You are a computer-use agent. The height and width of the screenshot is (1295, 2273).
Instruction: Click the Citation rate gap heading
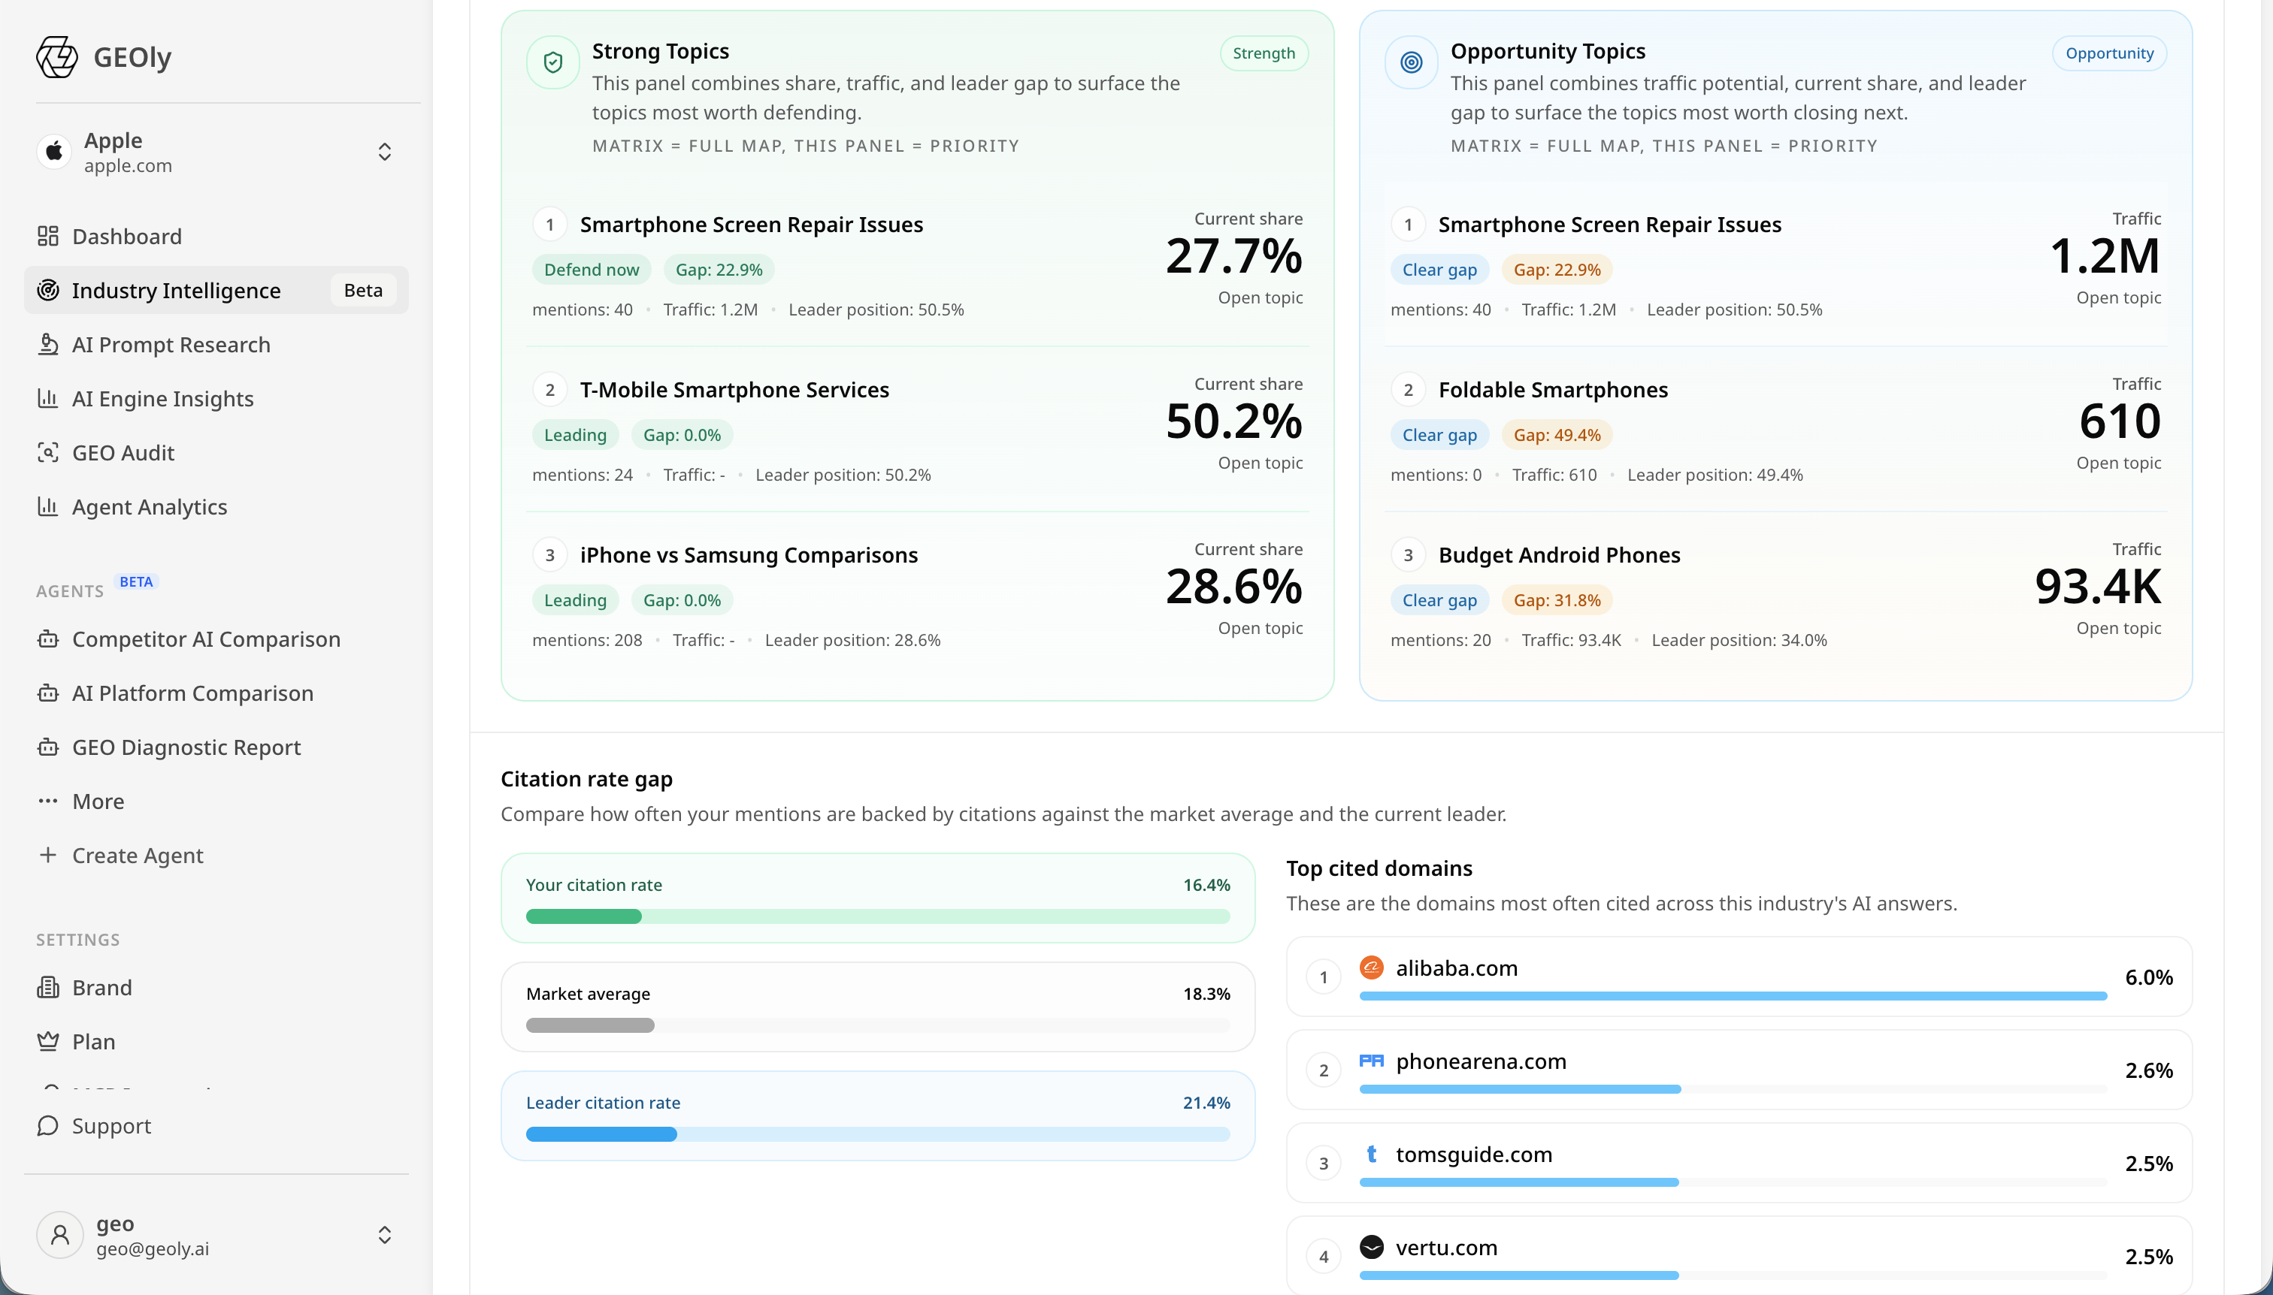(x=586, y=779)
